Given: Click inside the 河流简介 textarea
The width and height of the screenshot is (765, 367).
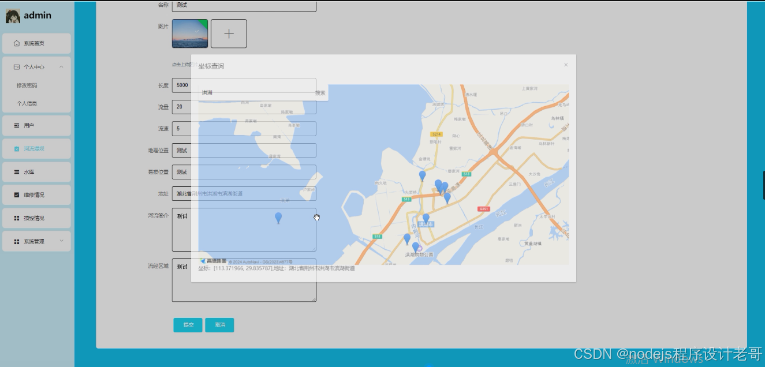Looking at the screenshot, I should [244, 230].
